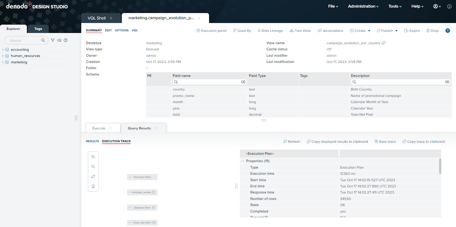Clear the Field name filter box
This screenshot has height=227, width=456.
(x=243, y=82)
